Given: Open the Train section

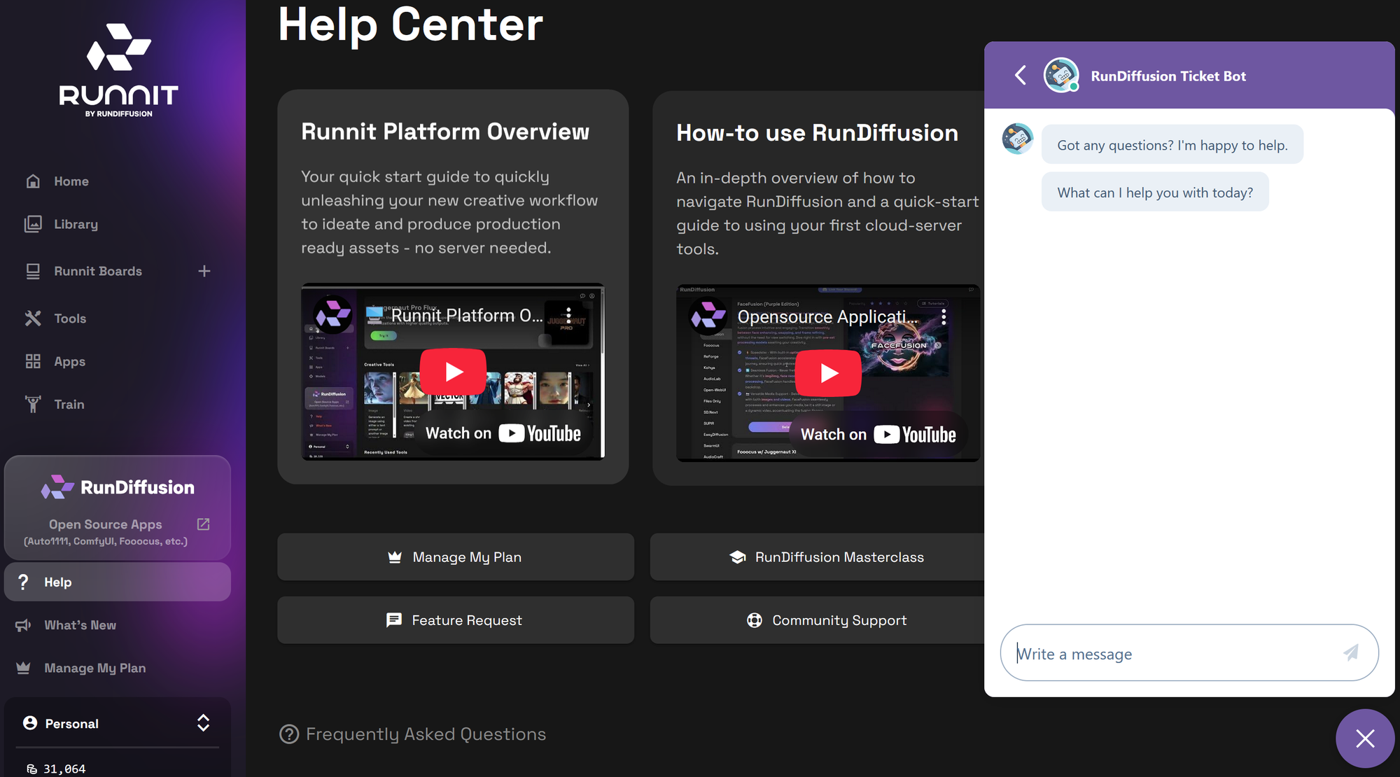Looking at the screenshot, I should 69,405.
